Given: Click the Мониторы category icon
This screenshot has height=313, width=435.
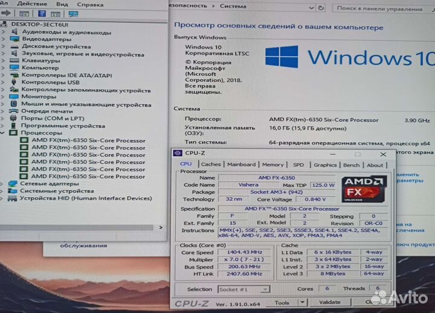Looking at the screenshot, I should (x=14, y=96).
